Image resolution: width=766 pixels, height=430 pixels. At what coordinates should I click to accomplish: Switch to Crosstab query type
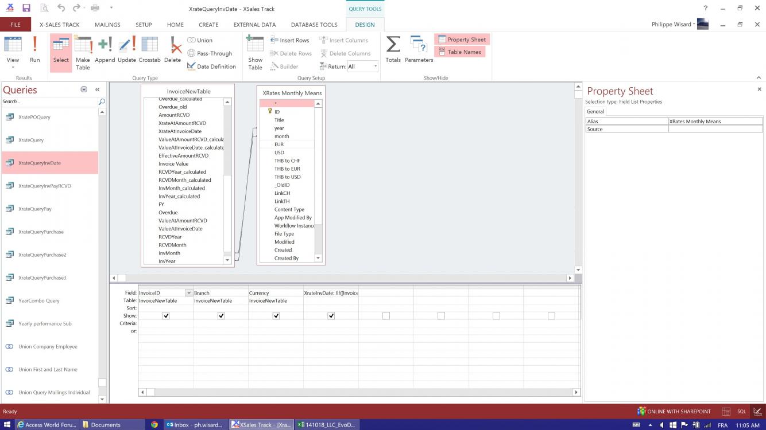149,50
